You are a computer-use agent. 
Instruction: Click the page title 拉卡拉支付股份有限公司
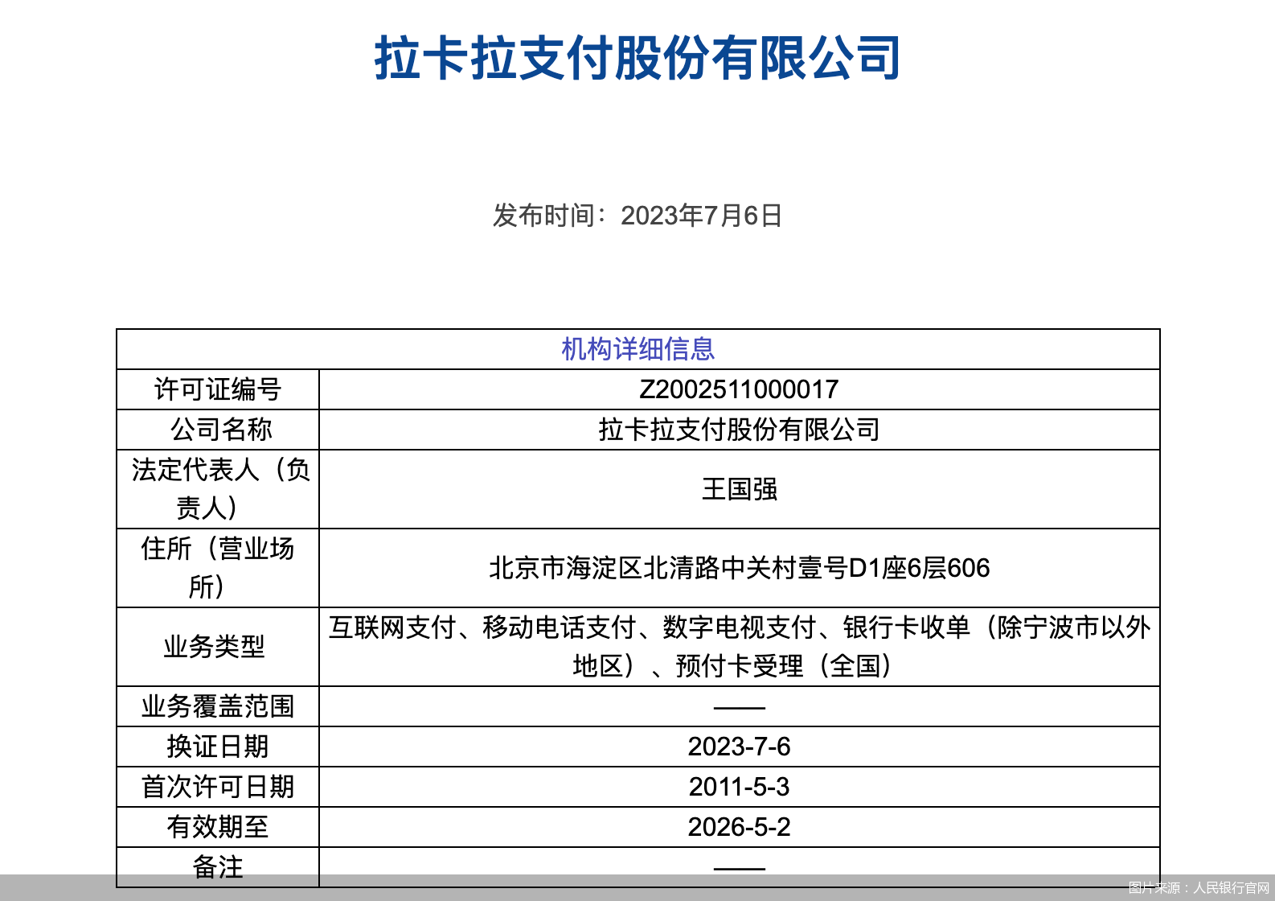(637, 59)
